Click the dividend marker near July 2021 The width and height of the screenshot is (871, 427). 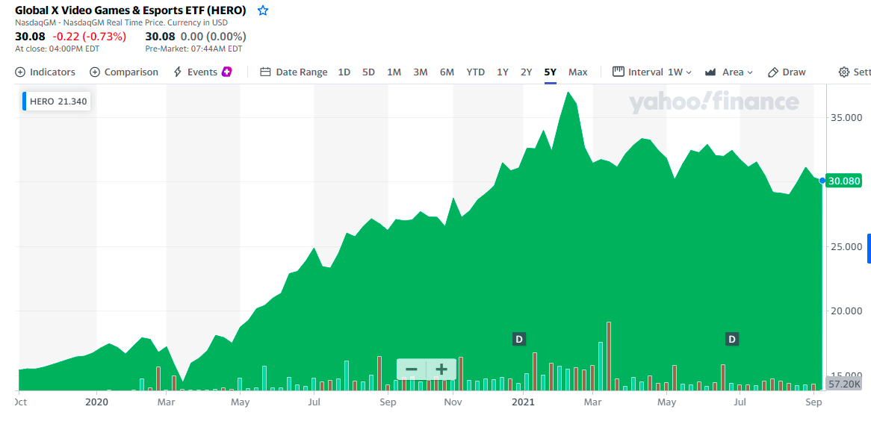732,339
